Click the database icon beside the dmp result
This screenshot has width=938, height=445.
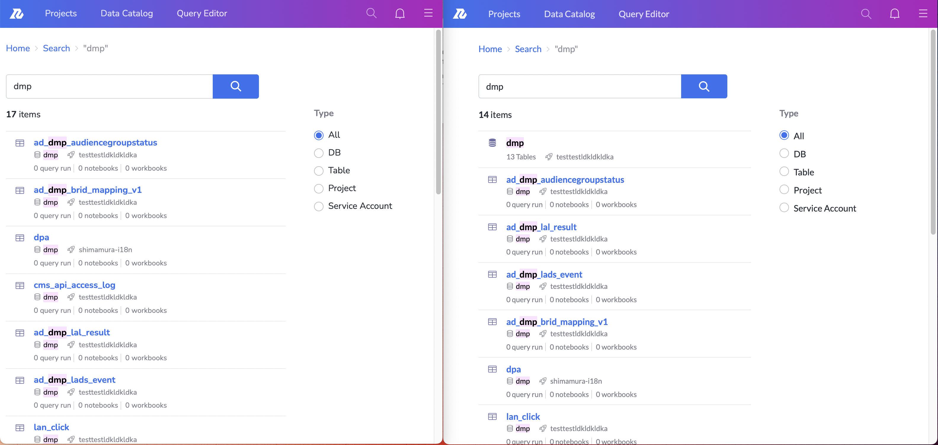pos(492,143)
